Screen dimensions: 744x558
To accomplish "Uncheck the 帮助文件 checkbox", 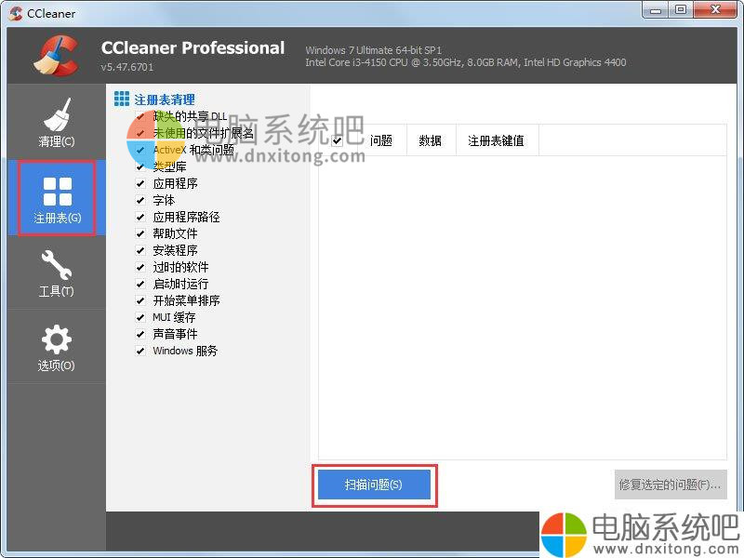I will point(140,233).
